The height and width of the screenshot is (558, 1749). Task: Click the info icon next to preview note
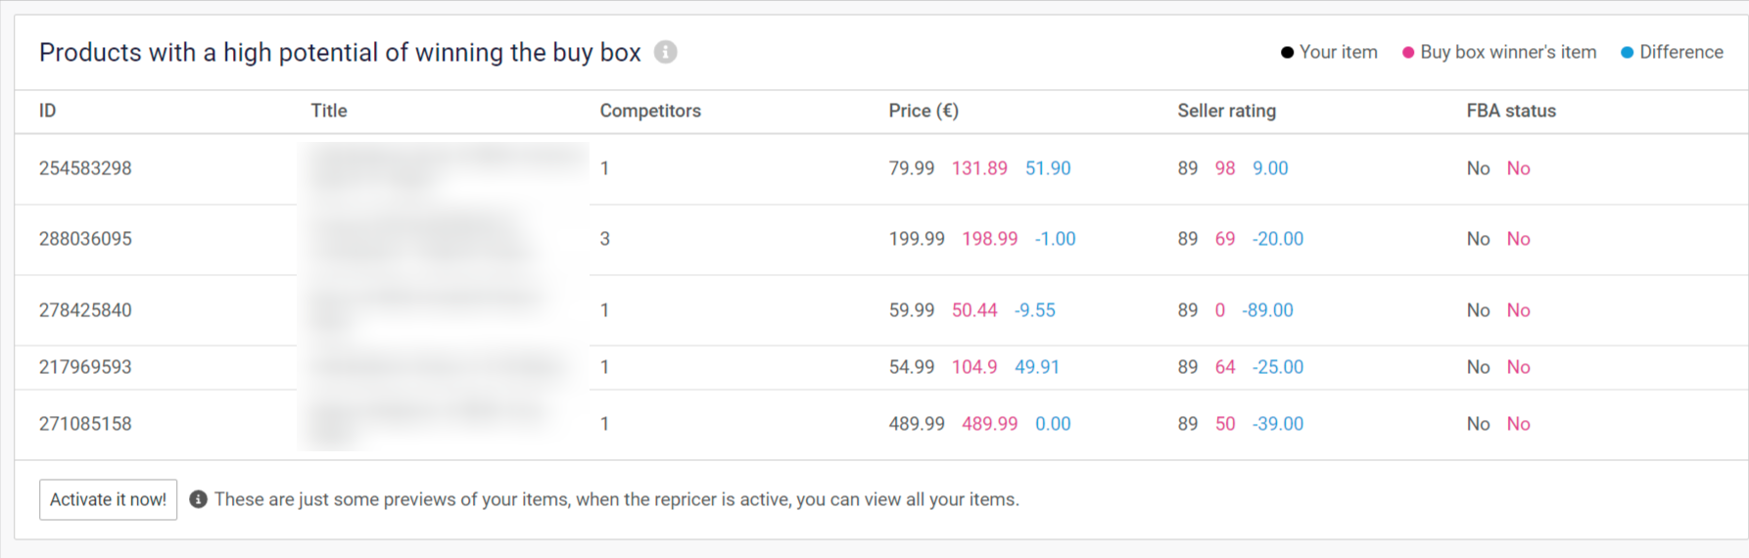pos(198,499)
